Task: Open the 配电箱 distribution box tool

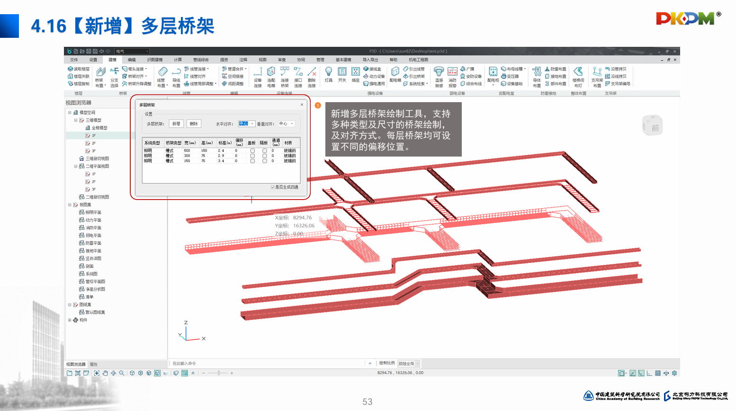Action: tap(395, 74)
